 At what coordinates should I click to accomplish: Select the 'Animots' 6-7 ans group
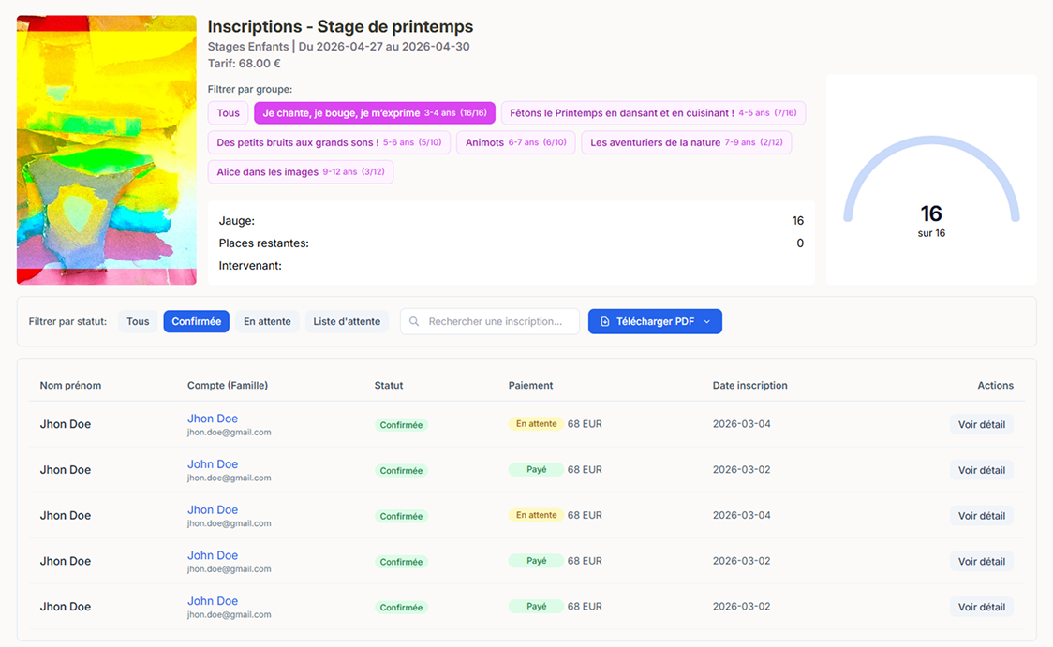point(516,142)
